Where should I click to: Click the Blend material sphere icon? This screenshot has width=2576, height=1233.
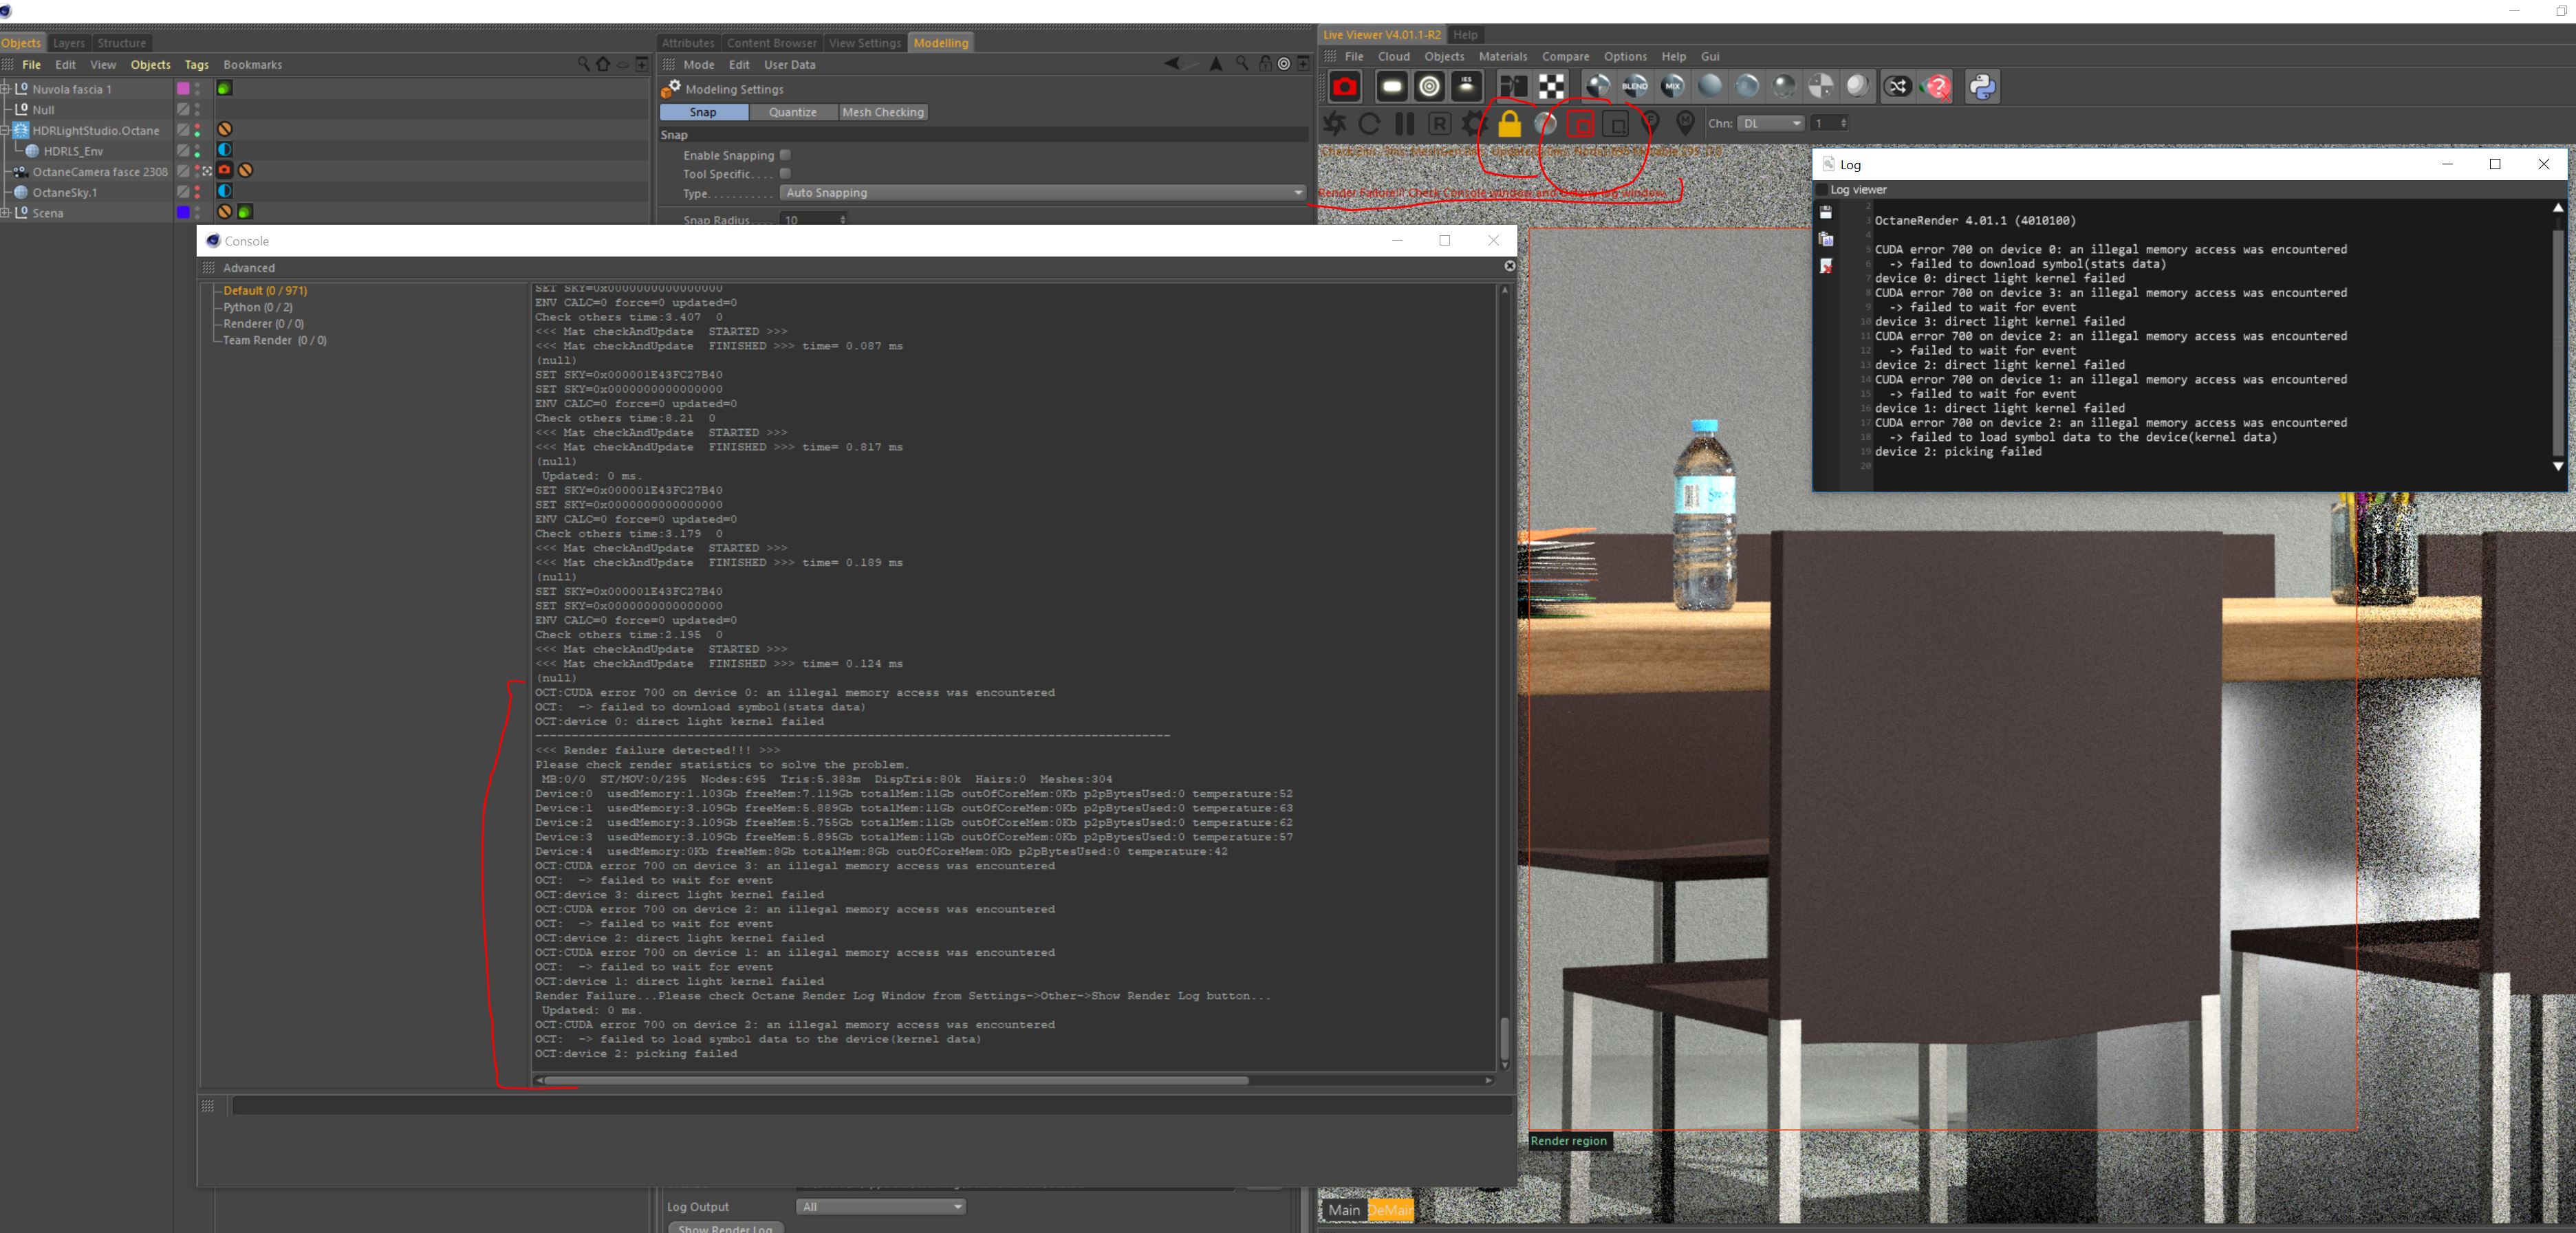pos(1635,87)
